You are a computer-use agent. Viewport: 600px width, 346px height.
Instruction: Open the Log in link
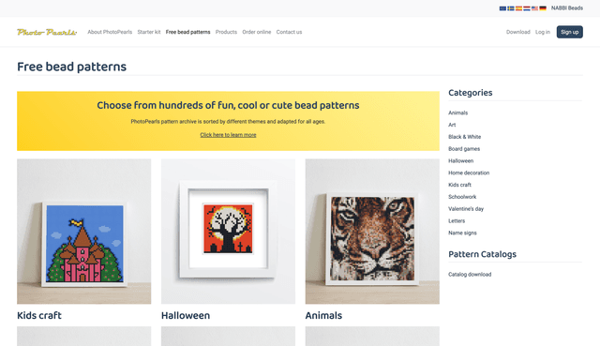coord(543,32)
